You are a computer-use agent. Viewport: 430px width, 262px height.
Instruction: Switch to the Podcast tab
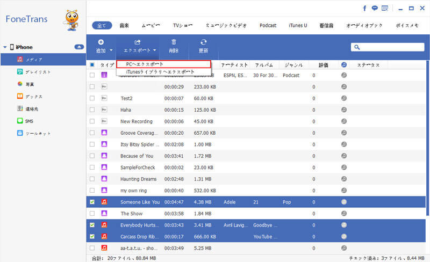(268, 25)
